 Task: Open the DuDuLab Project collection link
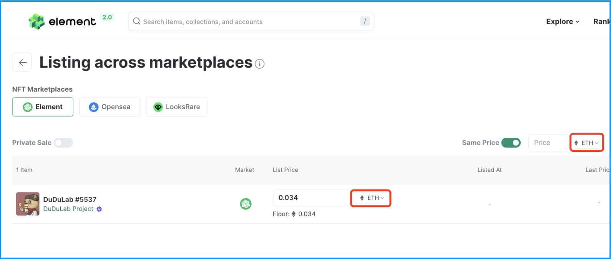click(x=68, y=209)
